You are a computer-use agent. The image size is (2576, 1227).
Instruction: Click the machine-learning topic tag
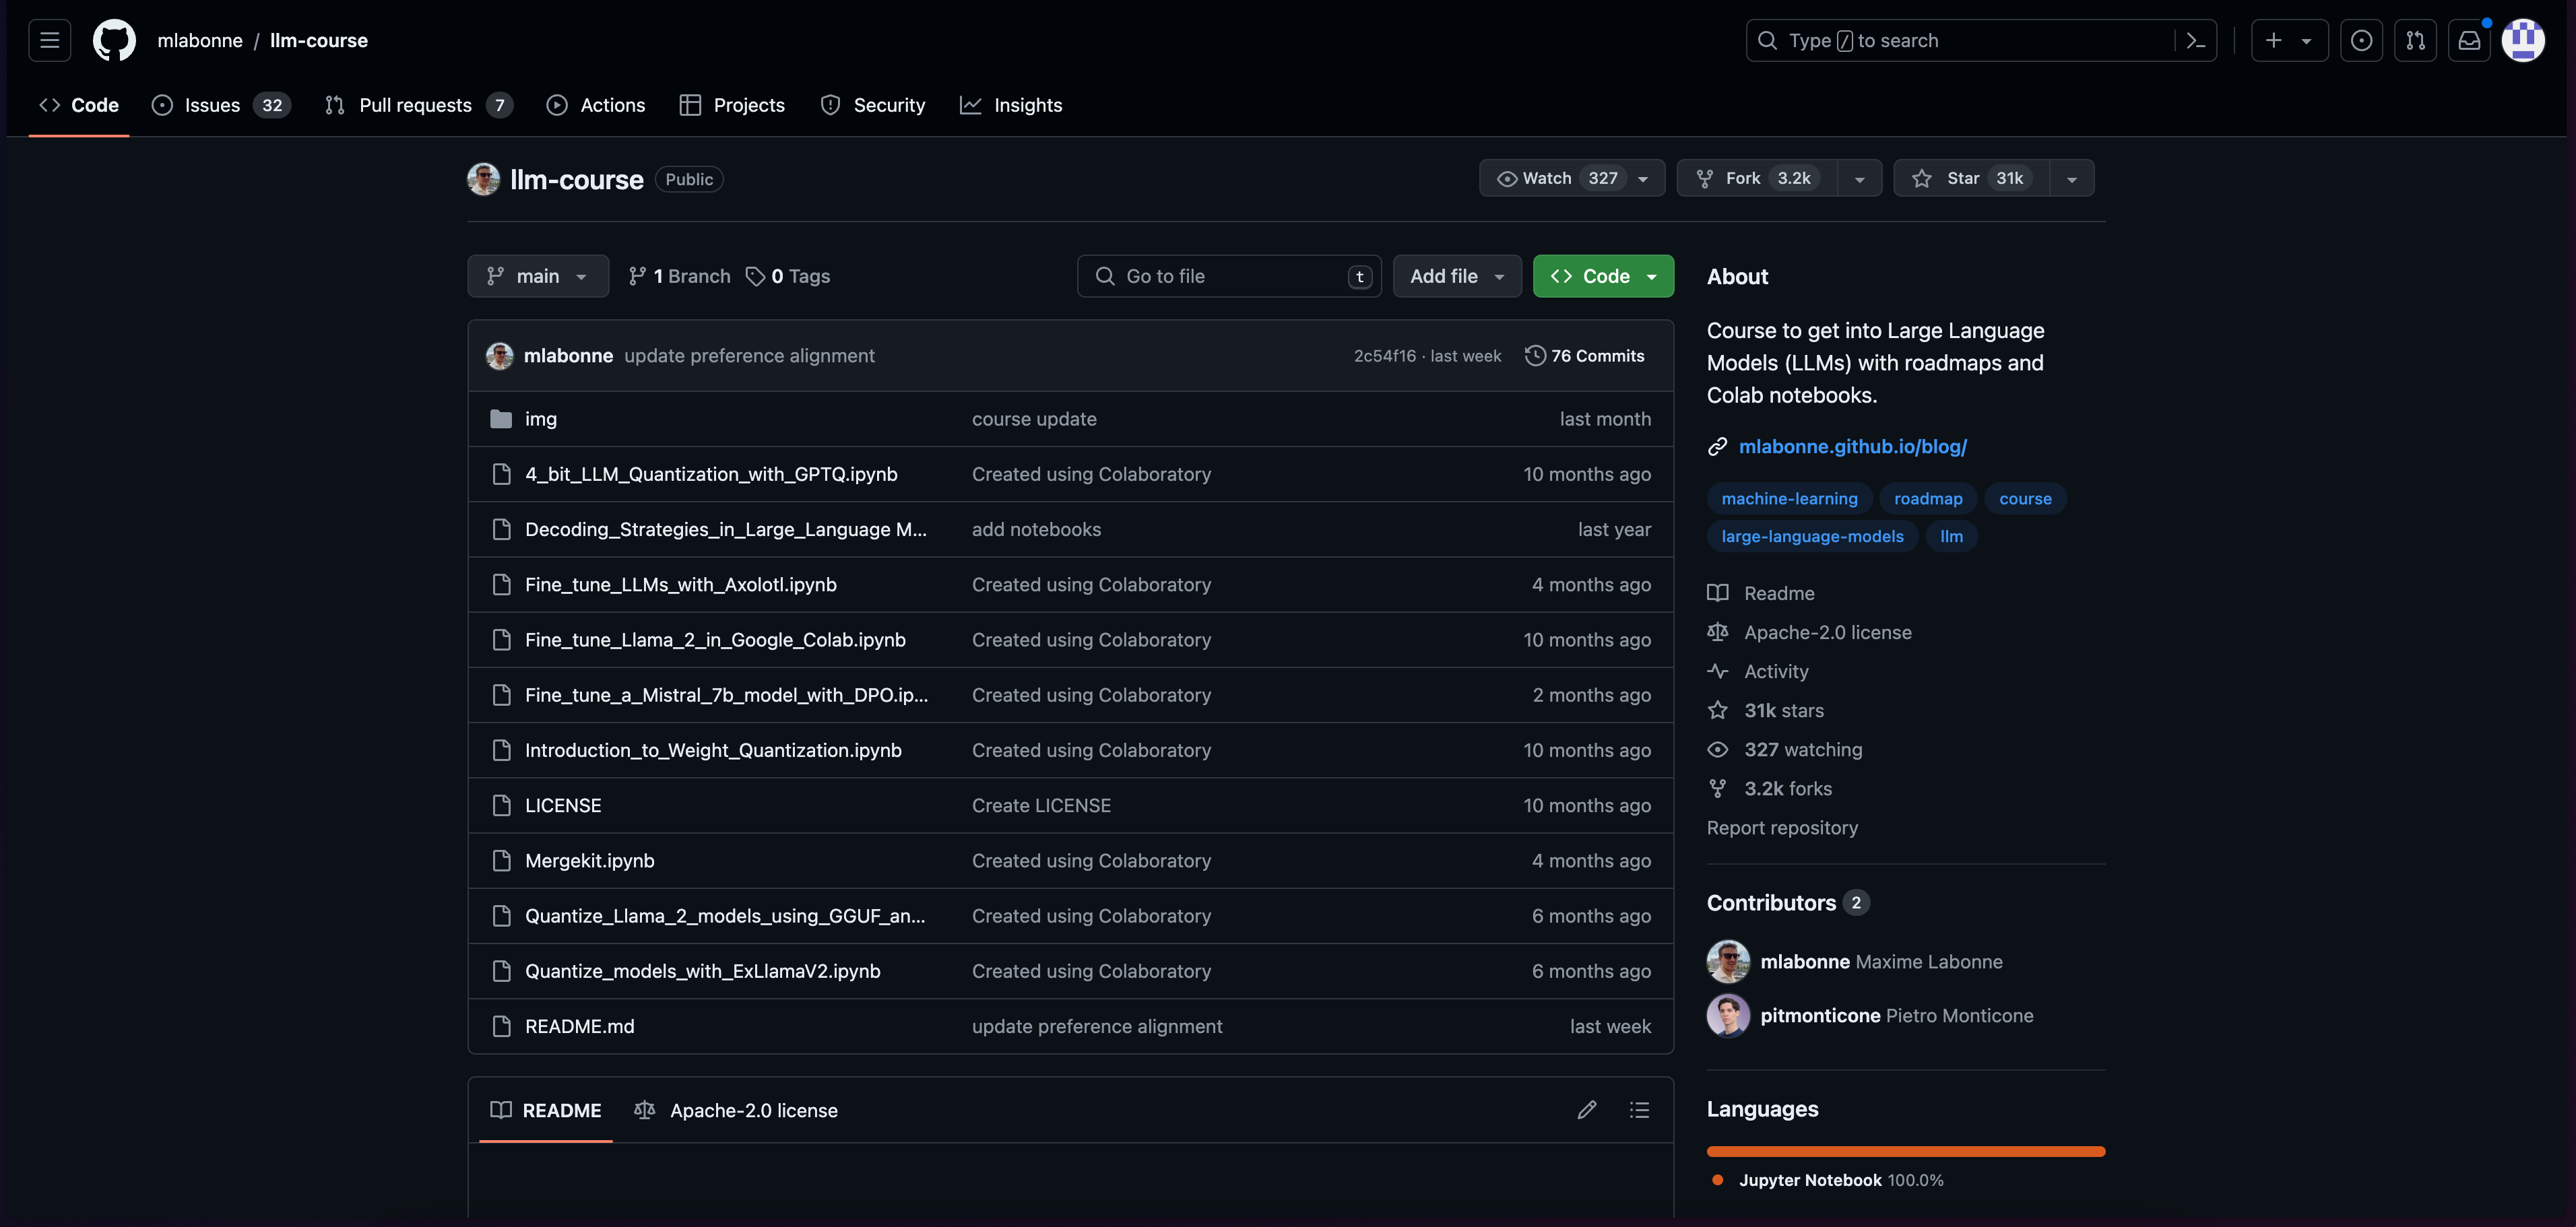1789,499
